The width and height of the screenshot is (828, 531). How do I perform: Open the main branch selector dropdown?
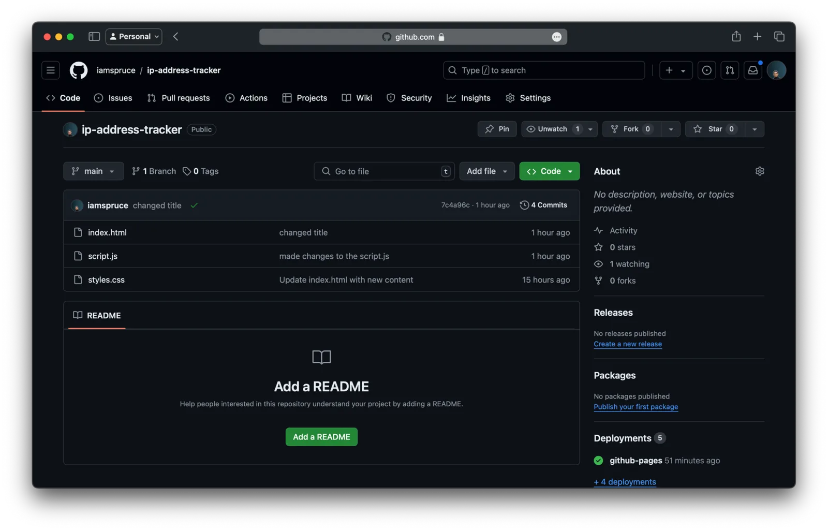(x=94, y=171)
